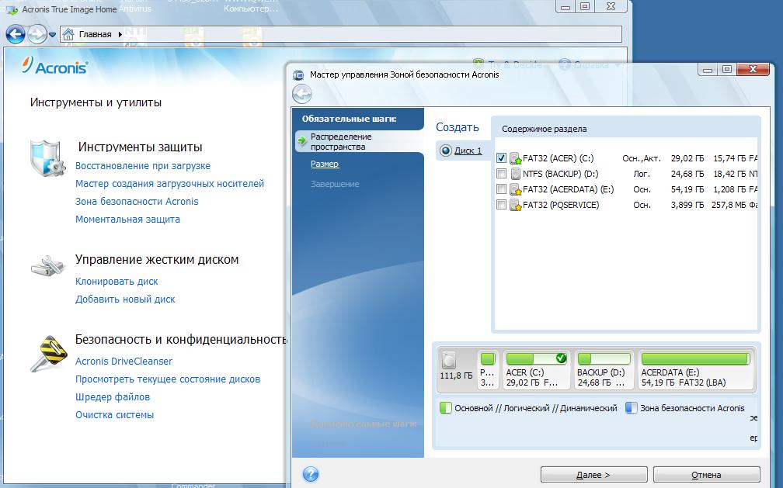783x488 pixels.
Task: Click the Завершение step
Action: point(335,184)
